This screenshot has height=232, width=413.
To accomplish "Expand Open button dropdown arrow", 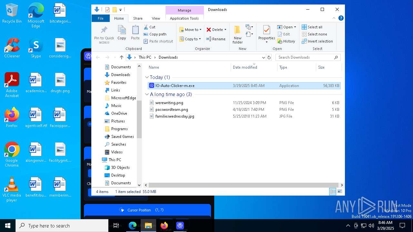I will click(295, 27).
